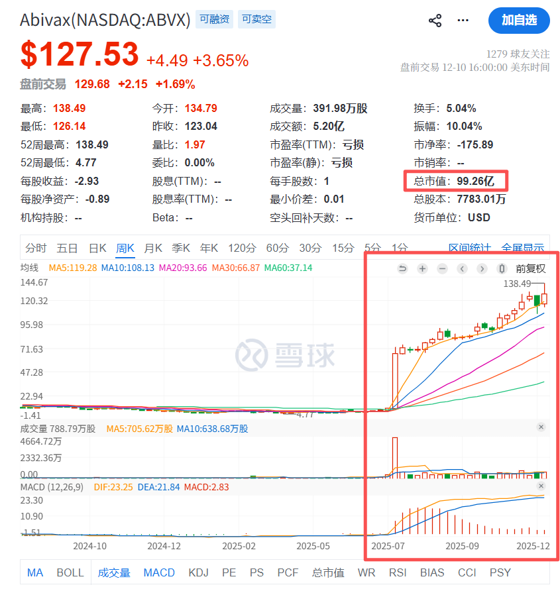Click the 全屏显示 link

click(x=523, y=248)
